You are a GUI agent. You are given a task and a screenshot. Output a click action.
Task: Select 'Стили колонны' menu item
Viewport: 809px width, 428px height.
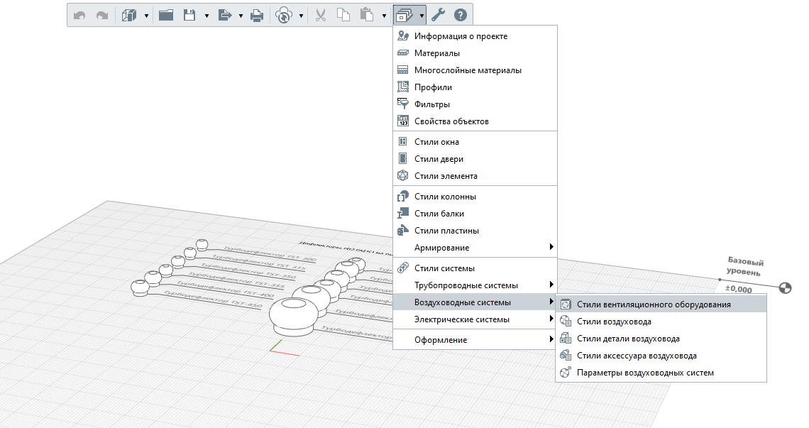click(x=475, y=197)
